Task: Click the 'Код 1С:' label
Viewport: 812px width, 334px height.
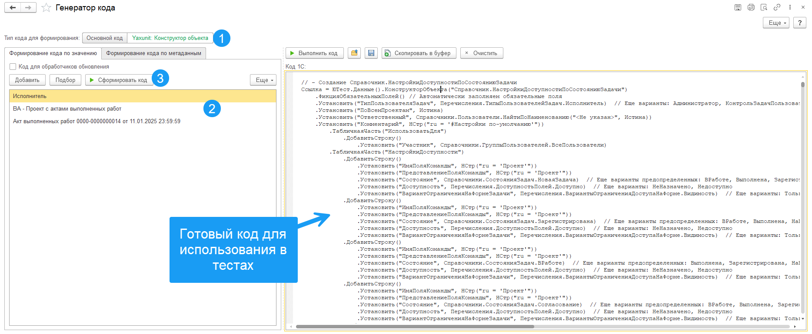Action: tap(296, 66)
